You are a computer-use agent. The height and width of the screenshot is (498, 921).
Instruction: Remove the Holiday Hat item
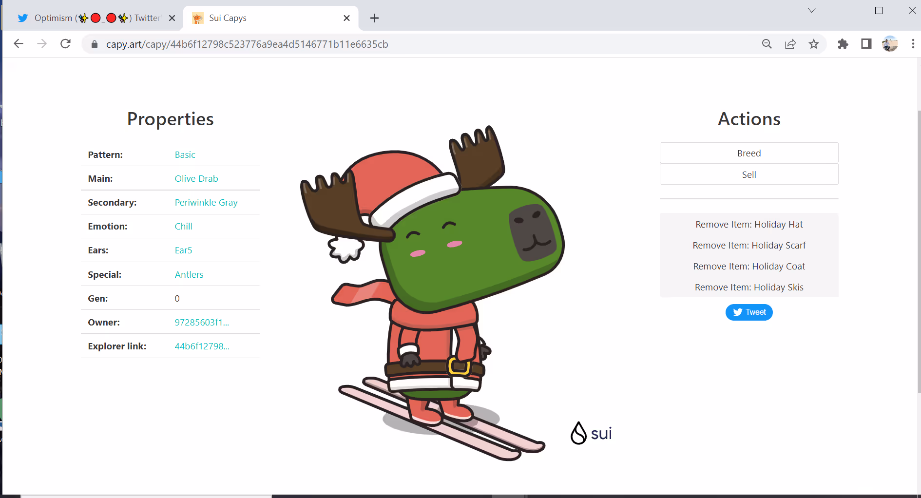pyautogui.click(x=748, y=225)
